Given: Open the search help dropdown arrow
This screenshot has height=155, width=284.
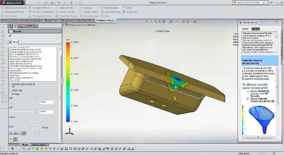Looking at the screenshot, I should coord(267,3).
